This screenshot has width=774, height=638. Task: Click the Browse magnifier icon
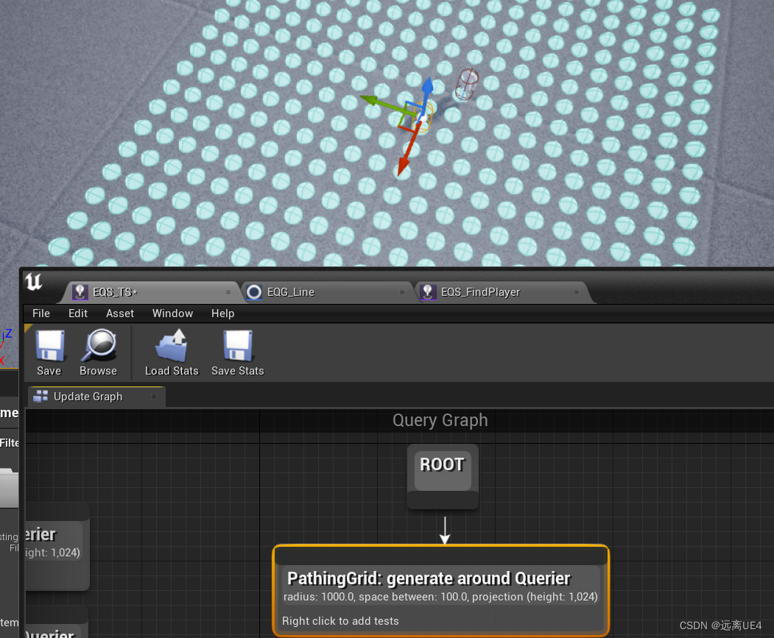pyautogui.click(x=99, y=346)
